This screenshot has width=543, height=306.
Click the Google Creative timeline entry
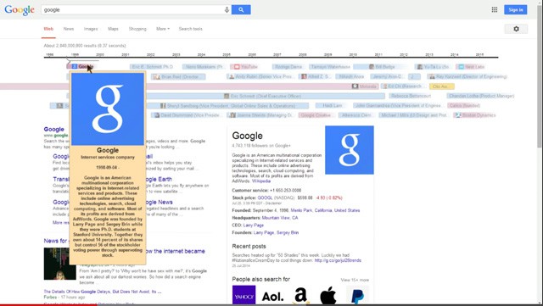pos(316,115)
